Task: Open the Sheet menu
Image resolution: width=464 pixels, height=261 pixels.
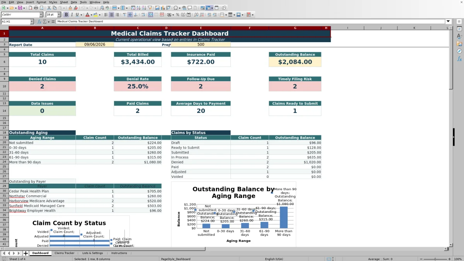Action: [64, 2]
